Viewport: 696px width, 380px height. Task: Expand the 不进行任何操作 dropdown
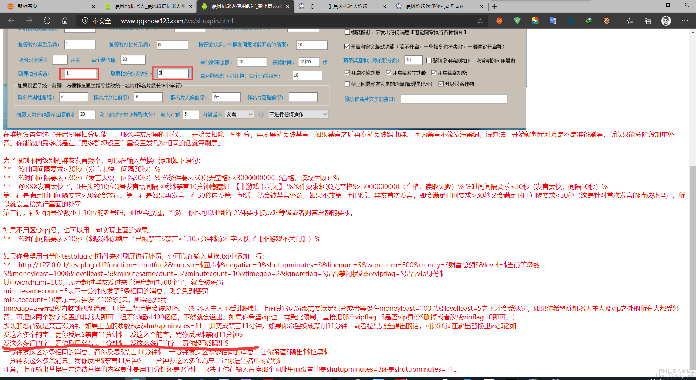click(x=298, y=115)
